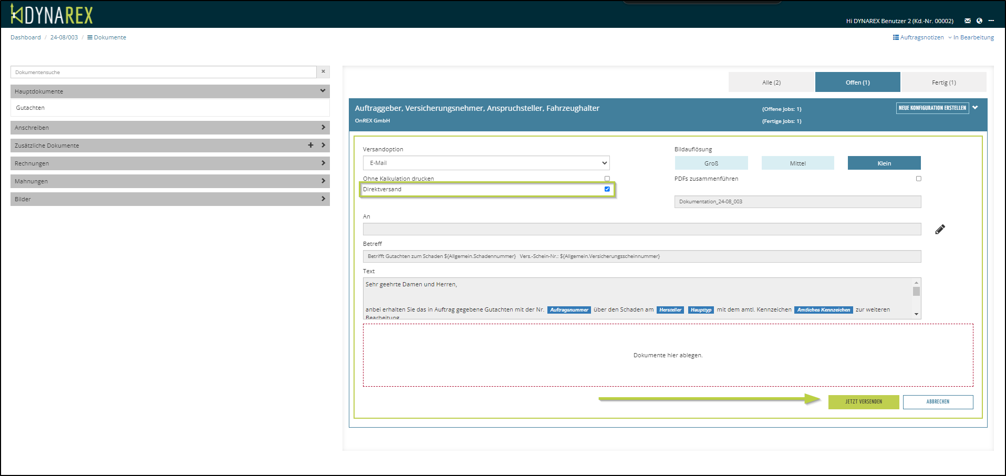Uncheck the Direktversand checkbox
1006x476 pixels.
coord(607,189)
